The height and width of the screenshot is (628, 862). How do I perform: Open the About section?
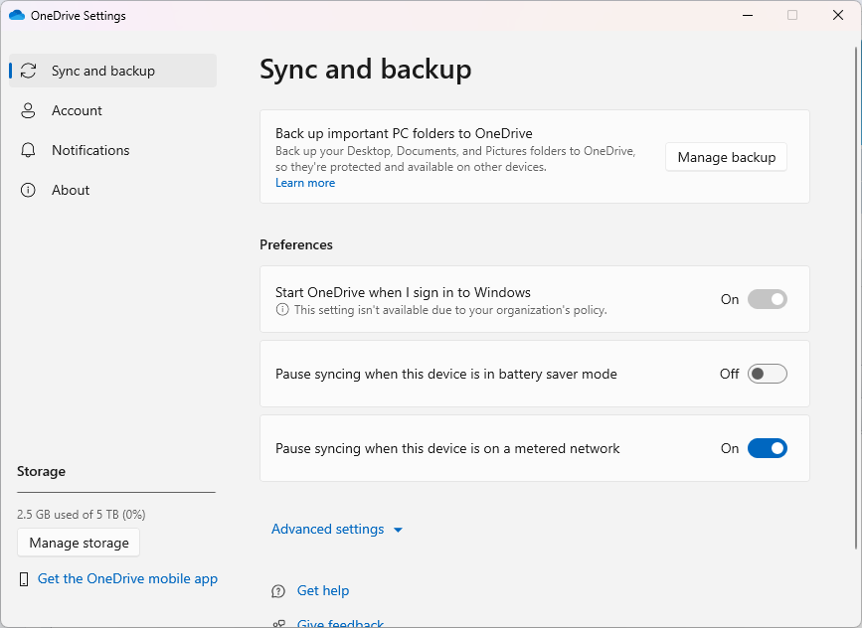[112, 190]
